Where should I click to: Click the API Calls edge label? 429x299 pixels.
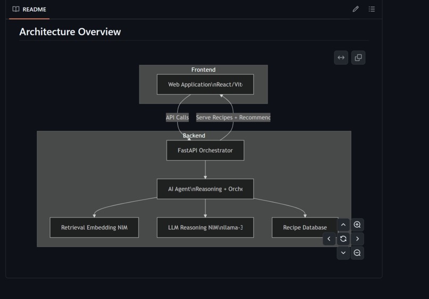(x=177, y=118)
